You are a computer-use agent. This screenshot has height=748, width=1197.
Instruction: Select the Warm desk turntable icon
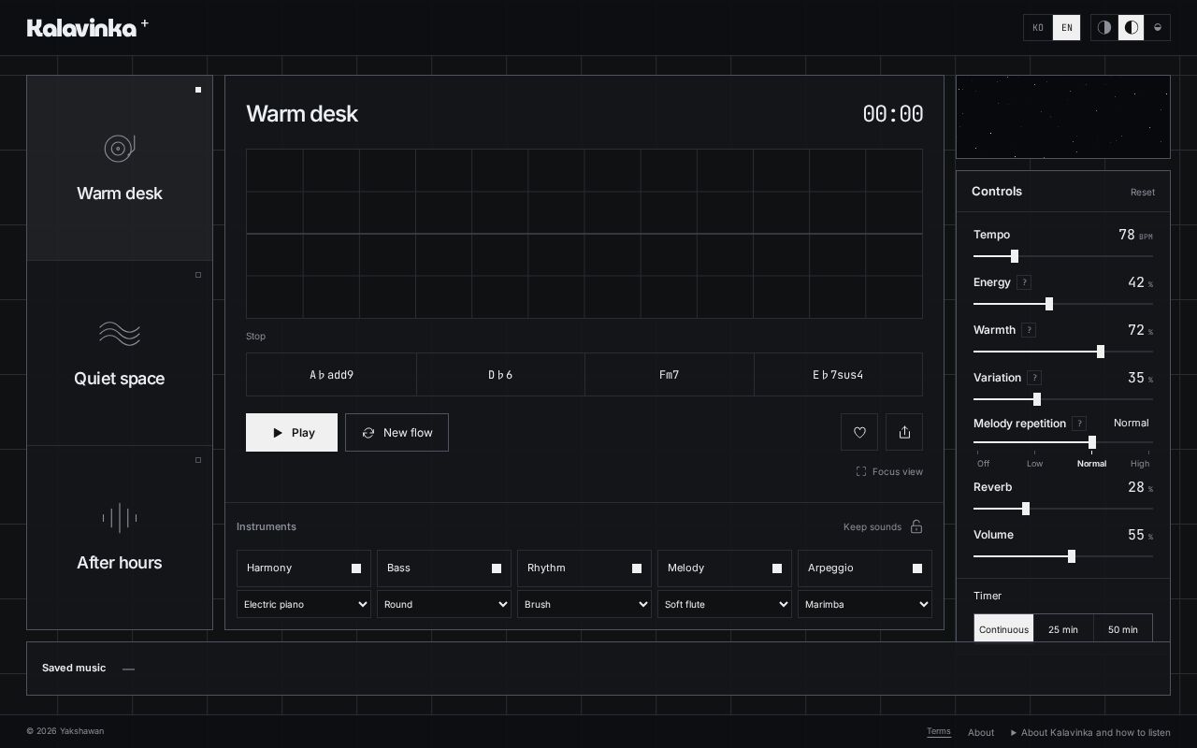(x=120, y=148)
